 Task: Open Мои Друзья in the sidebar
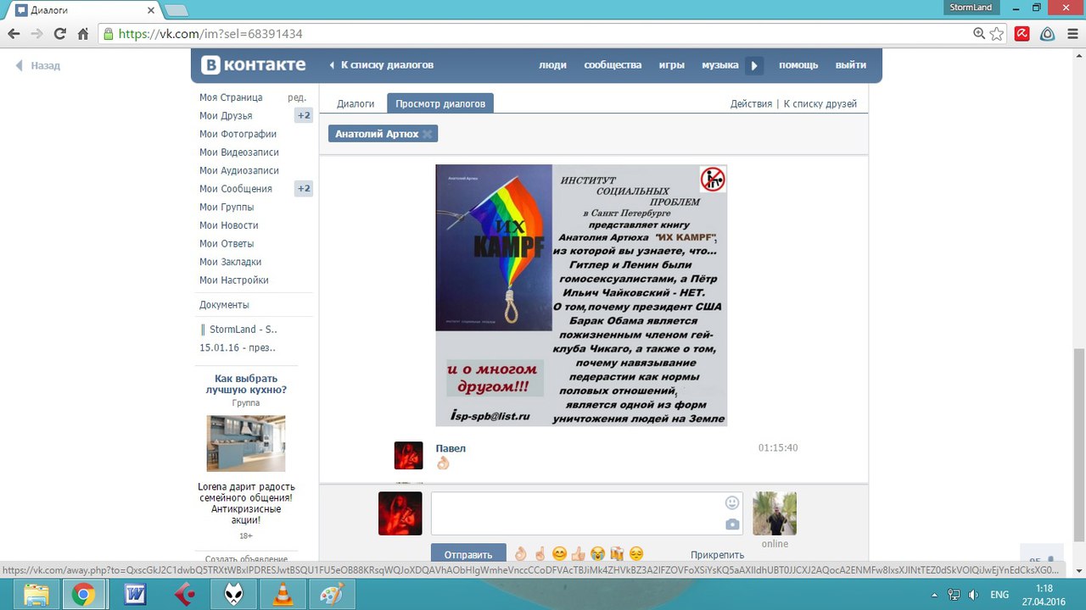coord(226,116)
